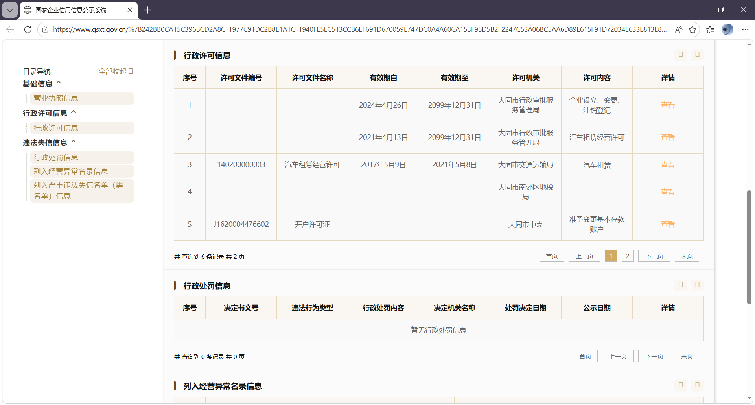Close the 国家企业信用信息公示系统 tab
Screen dimensions: 755x405
(x=130, y=10)
